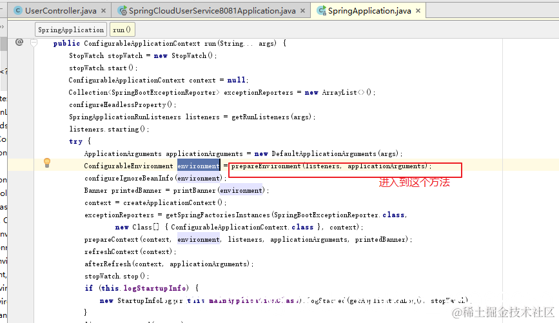Click the SpringApplication.java file icon
The width and height of the screenshot is (559, 323).
click(321, 11)
